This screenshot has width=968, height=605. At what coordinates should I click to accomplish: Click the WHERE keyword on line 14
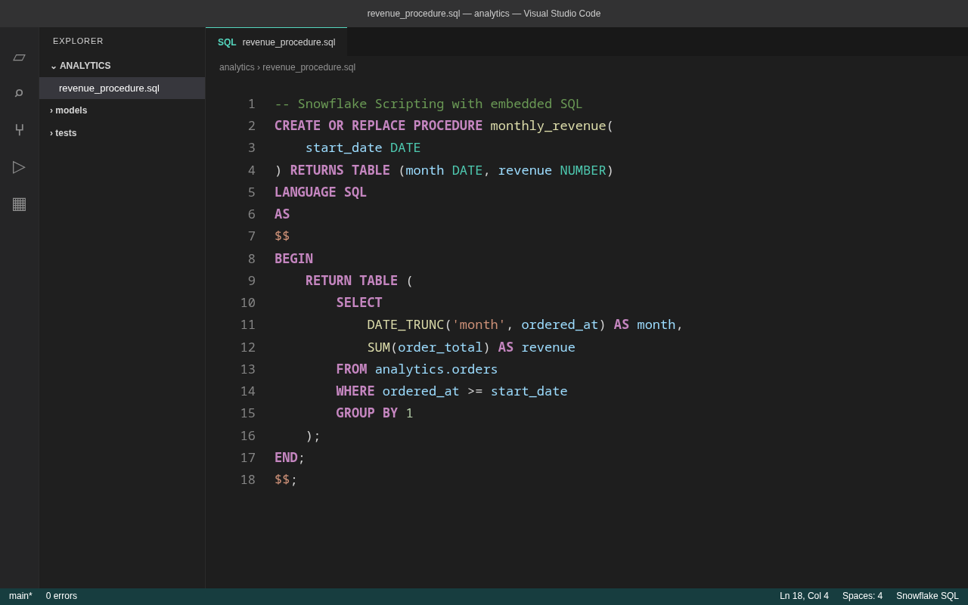pos(355,391)
